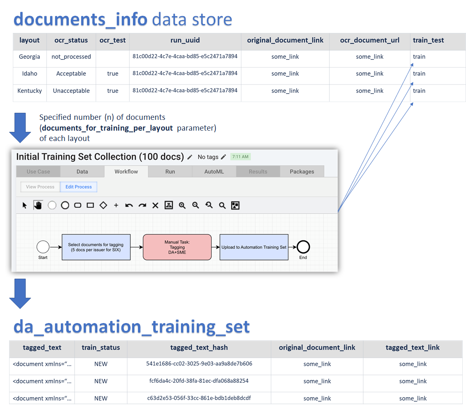Open the AutoML tab
This screenshot has width=466, height=406.
click(214, 172)
